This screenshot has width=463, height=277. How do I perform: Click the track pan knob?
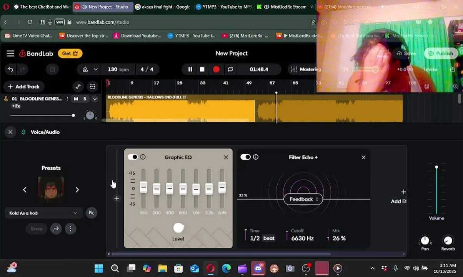pyautogui.click(x=90, y=115)
